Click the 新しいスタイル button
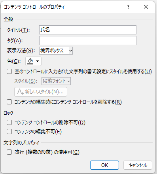This screenshot has height=174, width=157. point(41,92)
